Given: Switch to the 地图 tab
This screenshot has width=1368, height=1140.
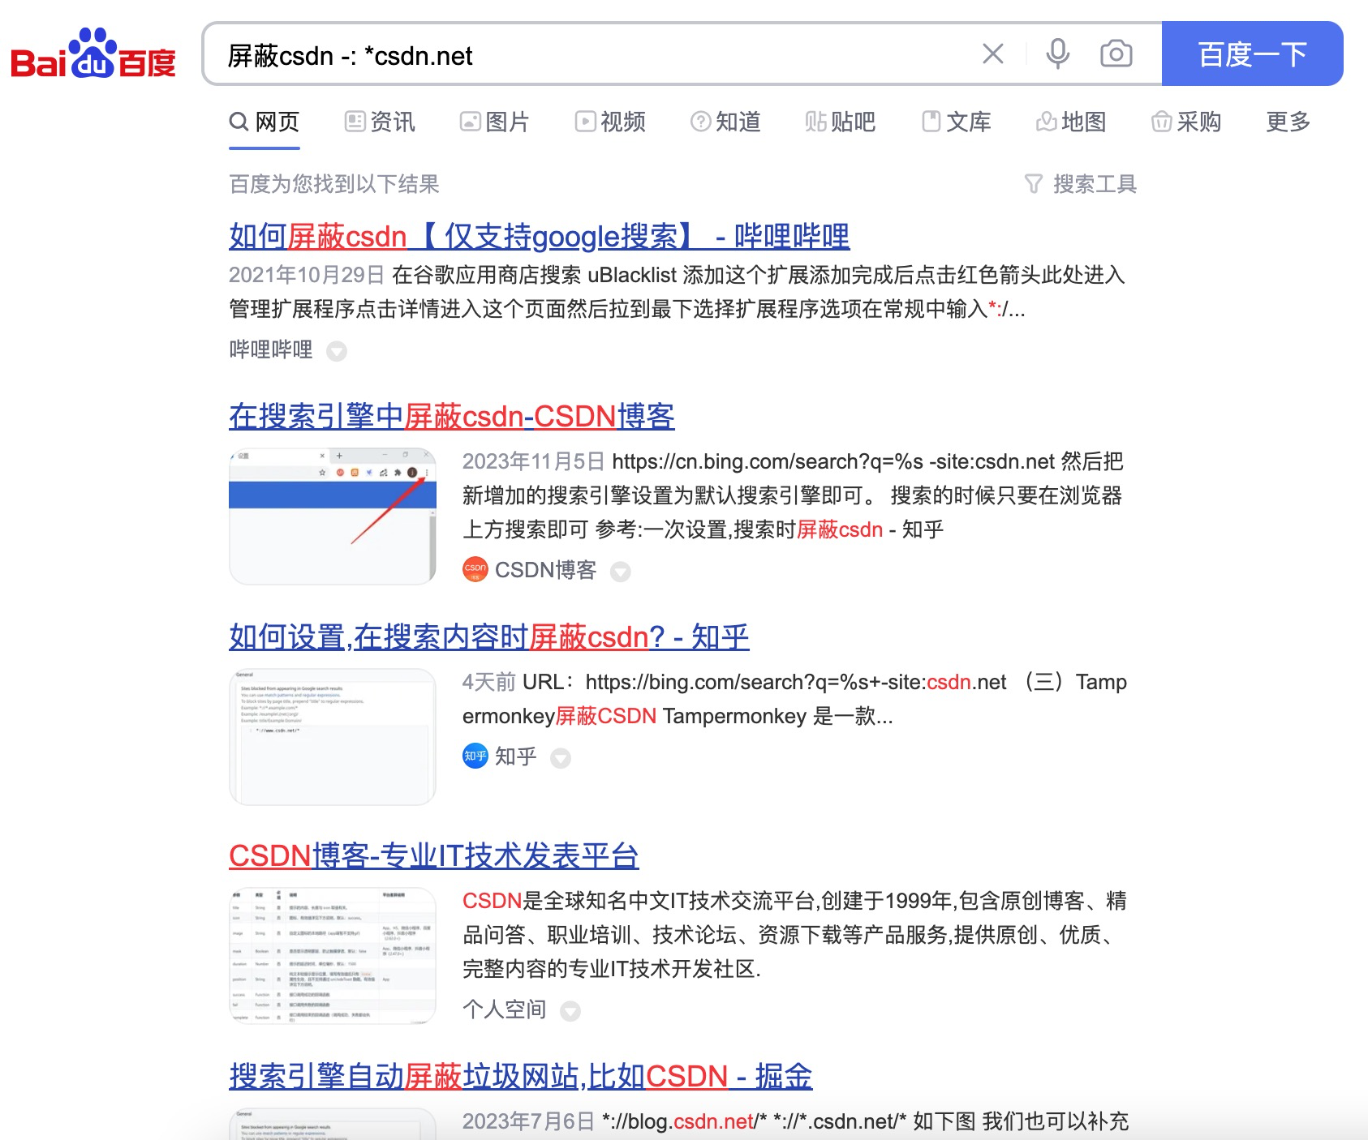Looking at the screenshot, I should click(x=1071, y=122).
